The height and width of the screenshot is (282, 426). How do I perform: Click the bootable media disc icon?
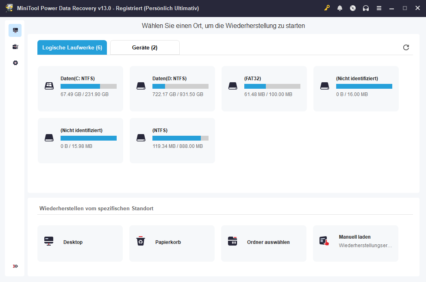tap(353, 8)
